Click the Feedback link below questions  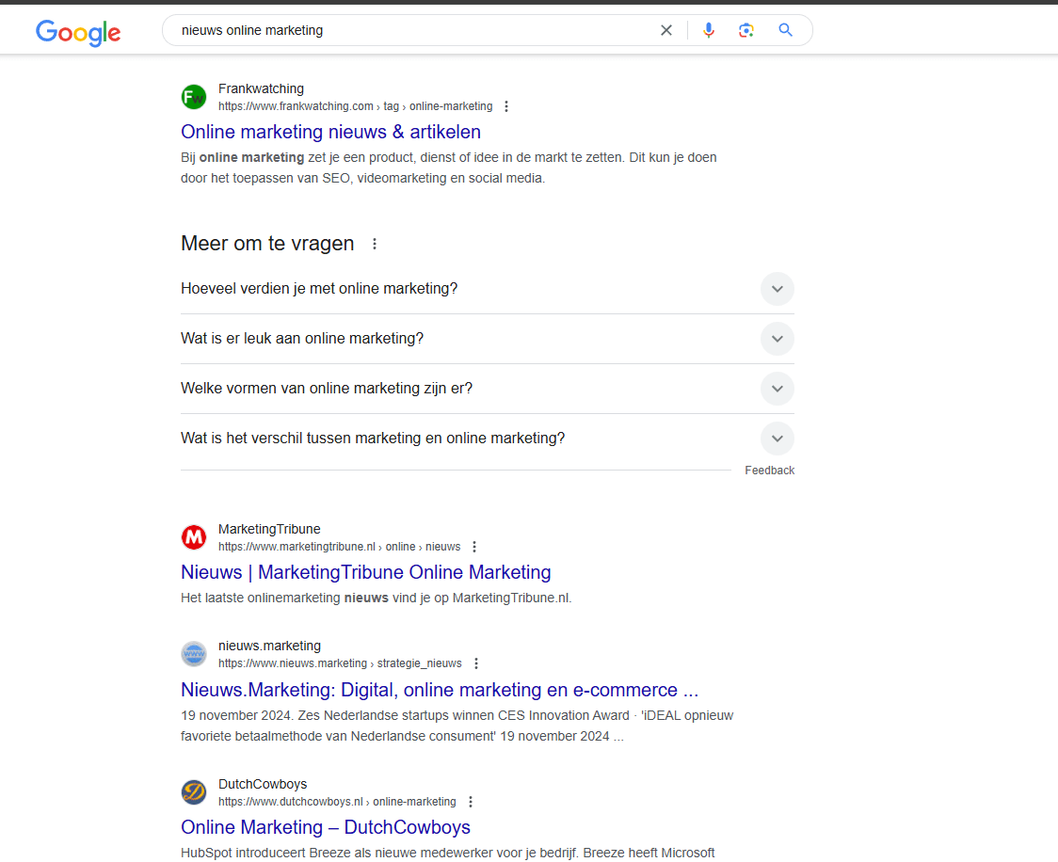click(769, 471)
